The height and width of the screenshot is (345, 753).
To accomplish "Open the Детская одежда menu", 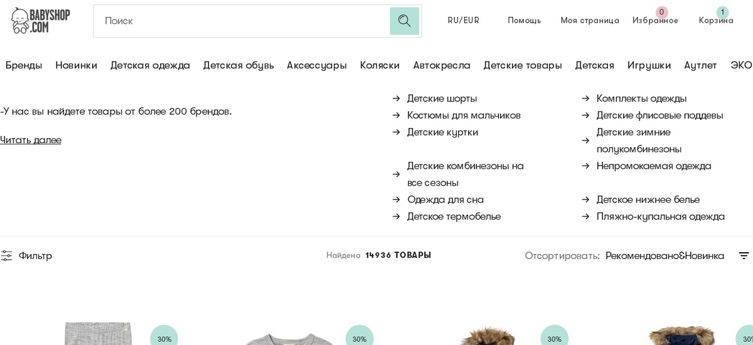I will point(150,65).
